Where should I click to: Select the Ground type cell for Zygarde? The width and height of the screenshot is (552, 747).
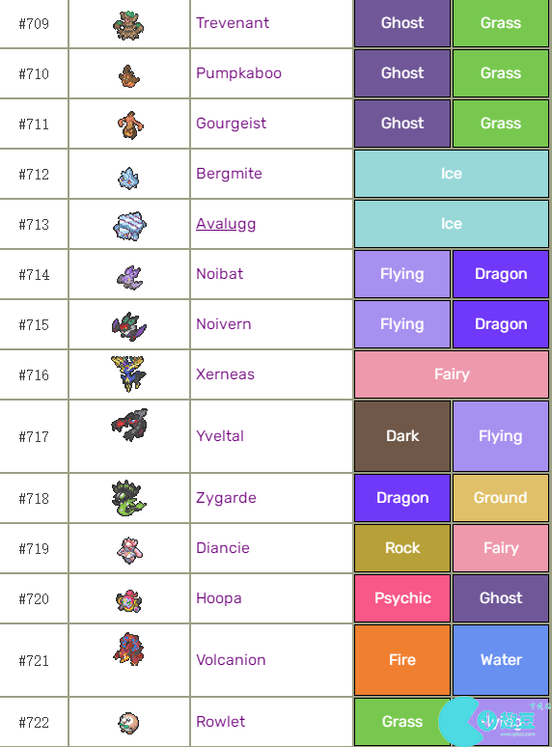(x=501, y=498)
